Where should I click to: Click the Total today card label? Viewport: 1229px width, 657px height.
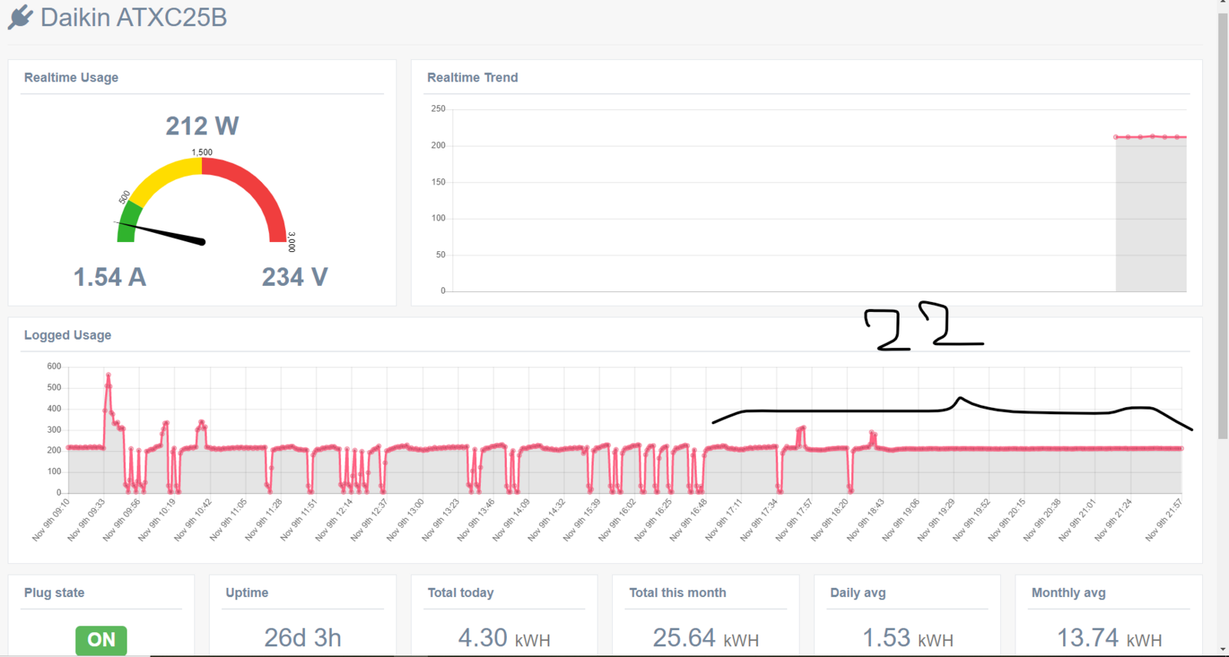461,592
